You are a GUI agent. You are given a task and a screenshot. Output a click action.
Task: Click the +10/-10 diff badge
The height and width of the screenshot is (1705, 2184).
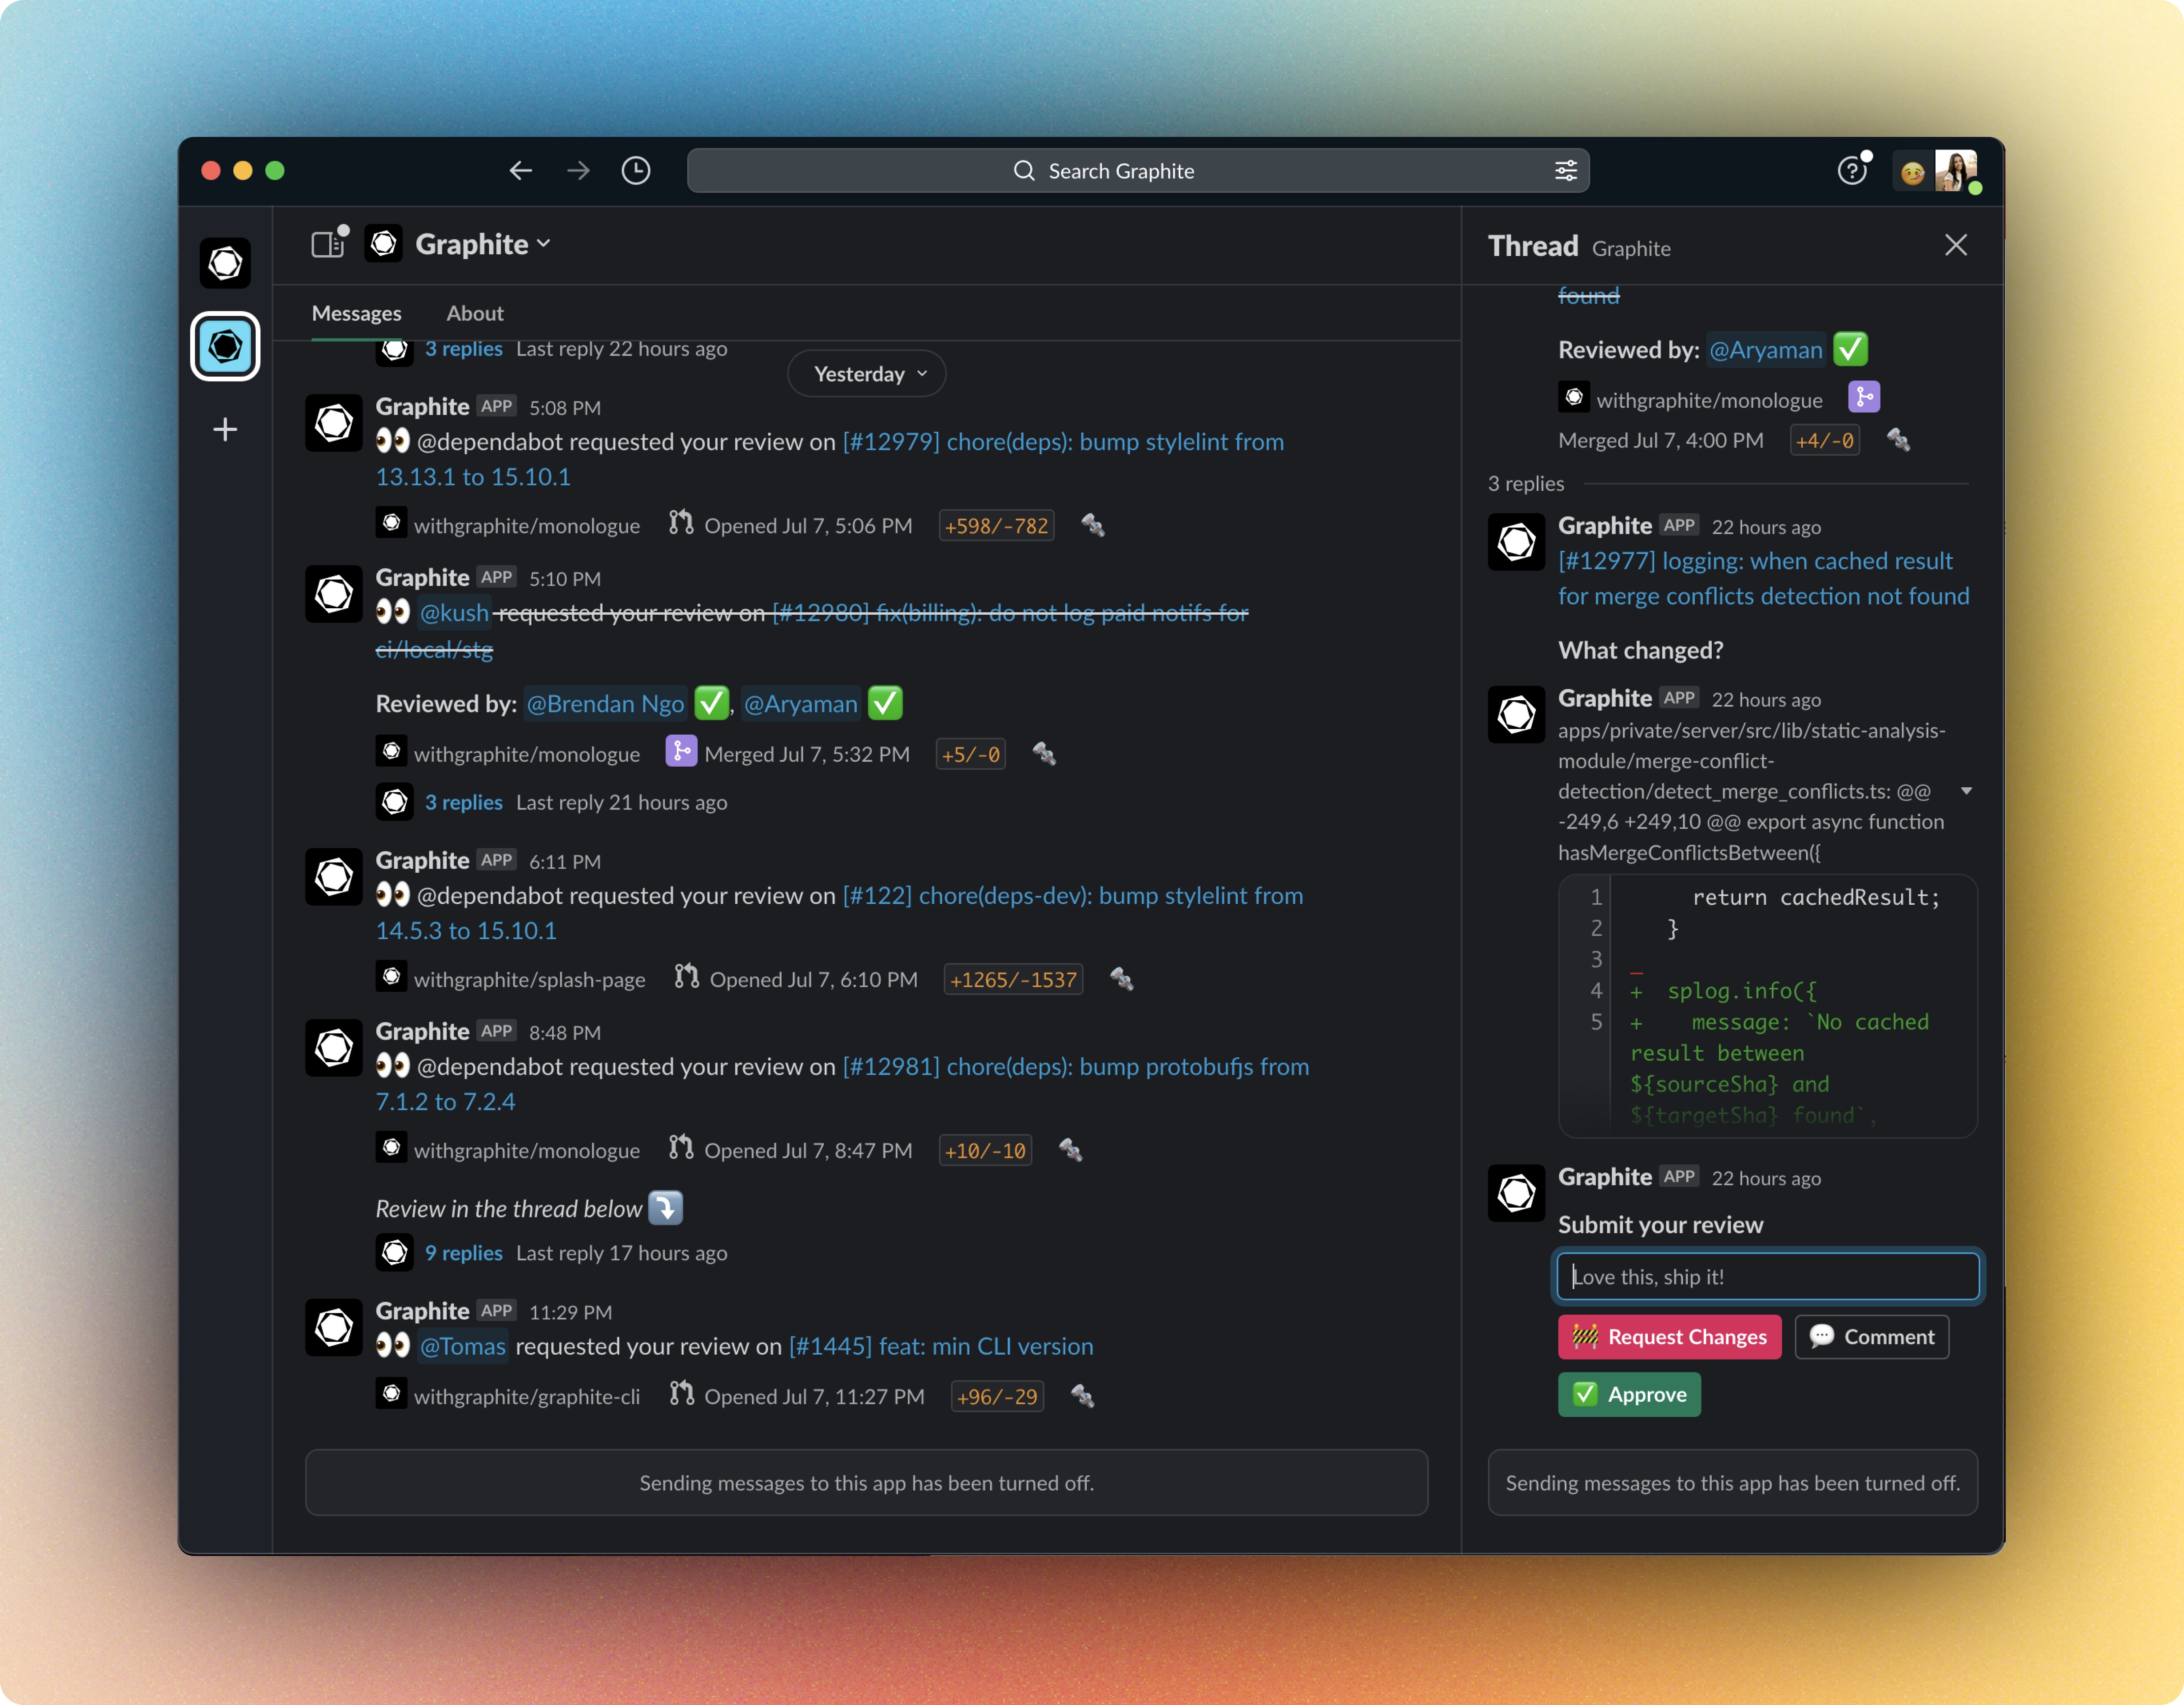pyautogui.click(x=985, y=1151)
